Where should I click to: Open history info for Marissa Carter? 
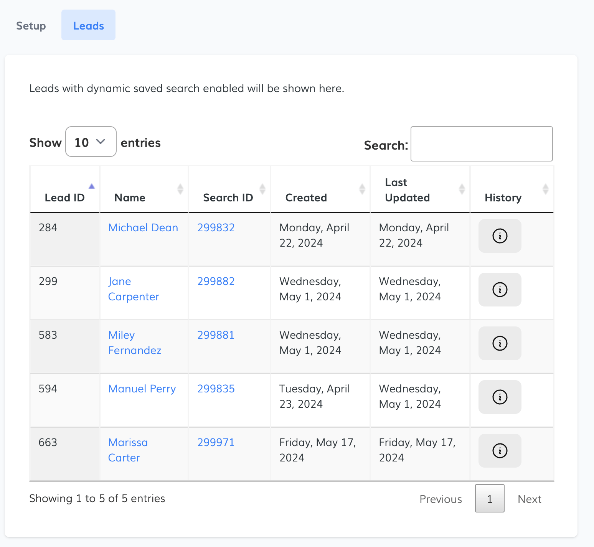click(500, 451)
